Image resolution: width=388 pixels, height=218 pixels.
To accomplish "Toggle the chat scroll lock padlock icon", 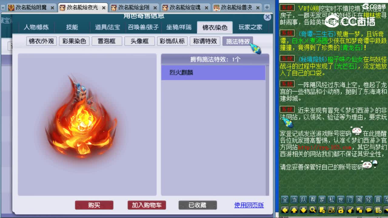I will pos(341,210).
